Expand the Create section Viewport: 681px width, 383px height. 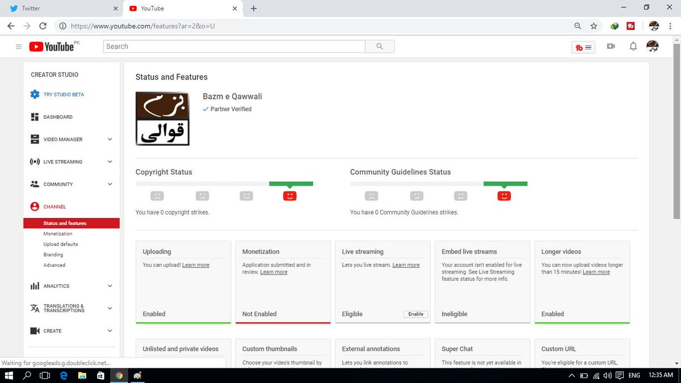point(110,331)
